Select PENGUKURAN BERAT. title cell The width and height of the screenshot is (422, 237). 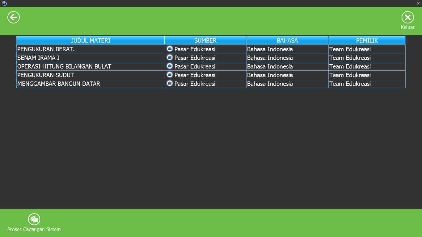point(91,49)
